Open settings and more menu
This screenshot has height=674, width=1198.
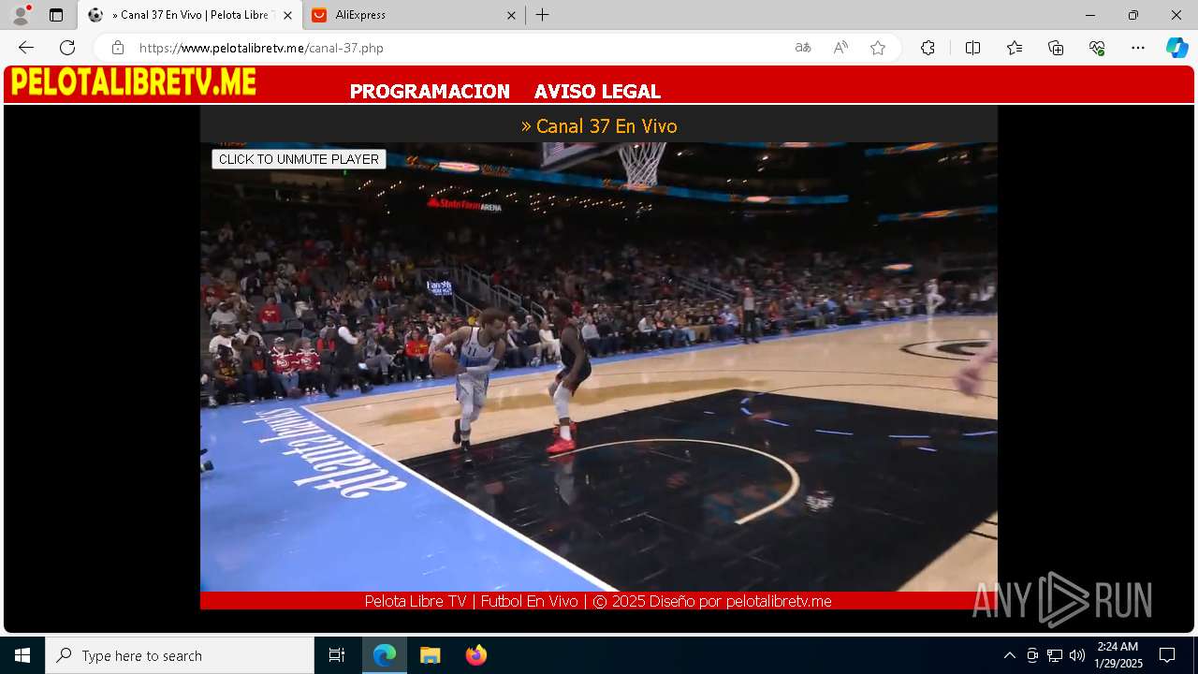click(1138, 48)
